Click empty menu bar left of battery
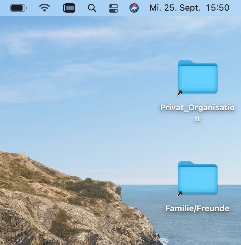Image resolution: width=241 pixels, height=245 pixels. point(4,8)
